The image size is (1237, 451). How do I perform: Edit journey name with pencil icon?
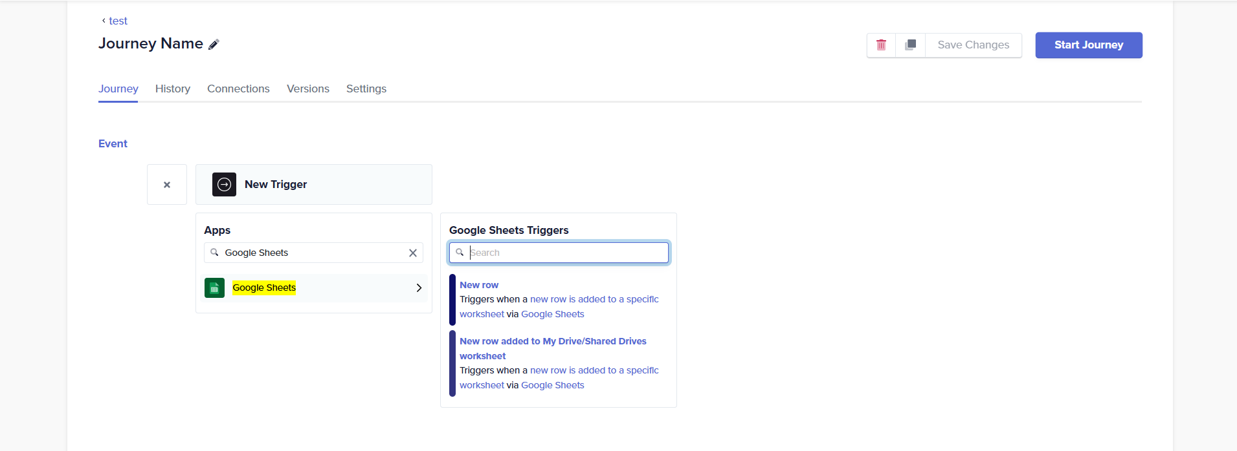[214, 45]
